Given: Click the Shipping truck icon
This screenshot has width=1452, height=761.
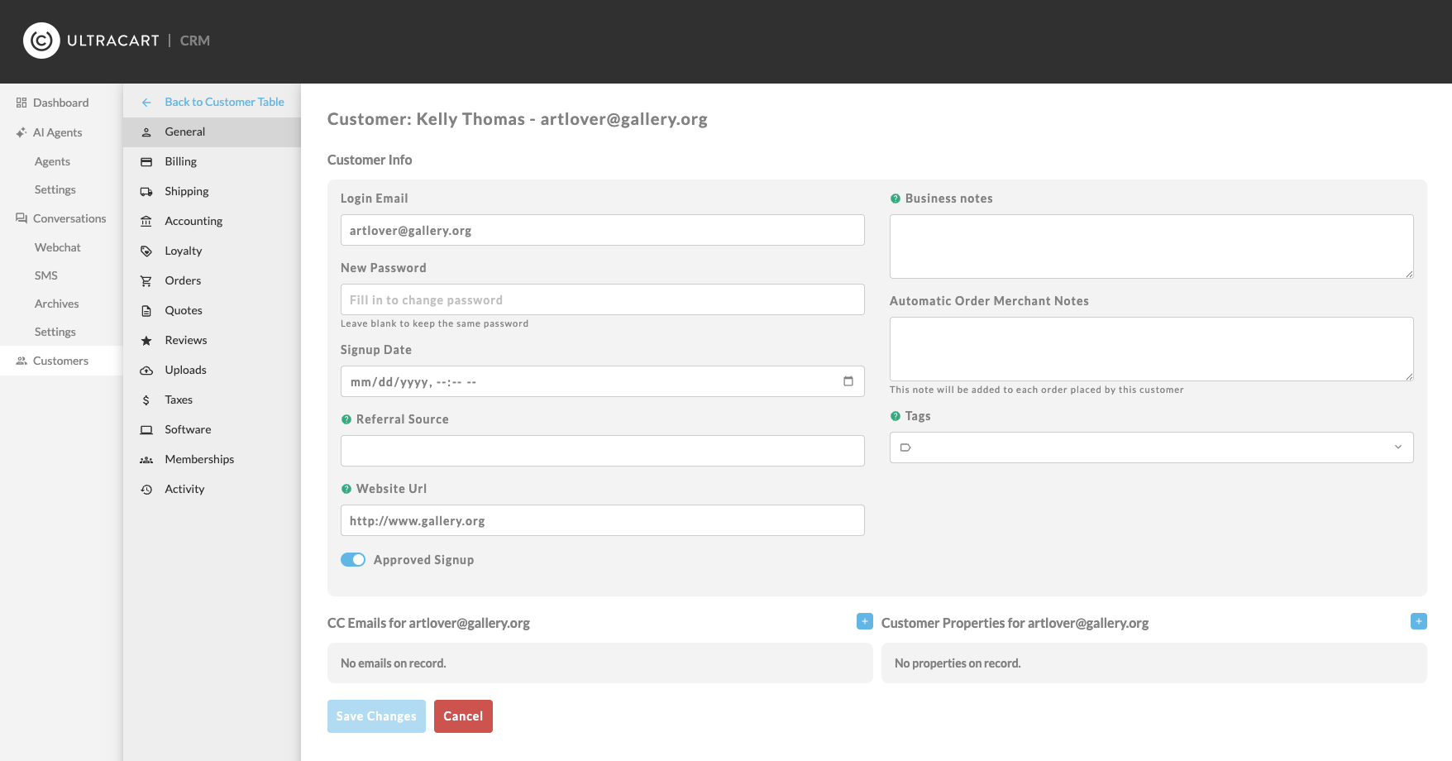Looking at the screenshot, I should click(x=146, y=192).
